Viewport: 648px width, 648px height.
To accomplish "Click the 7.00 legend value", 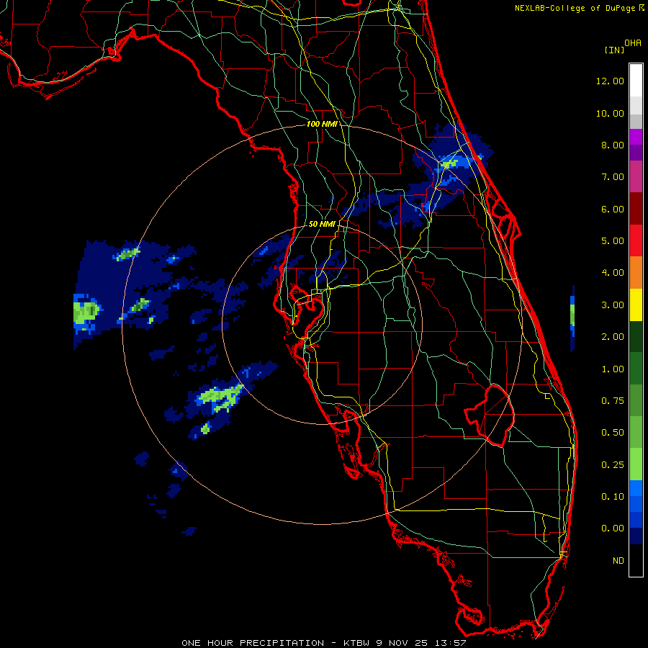I will pos(613,177).
